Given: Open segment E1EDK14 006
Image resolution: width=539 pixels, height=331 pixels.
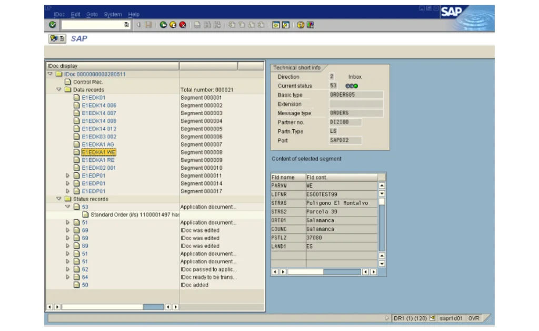Looking at the screenshot, I should pos(99,105).
